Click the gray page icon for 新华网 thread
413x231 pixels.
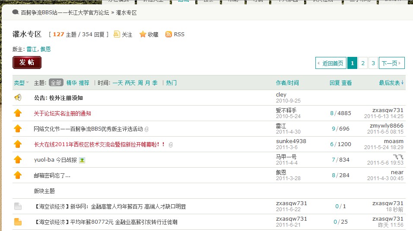18,206
